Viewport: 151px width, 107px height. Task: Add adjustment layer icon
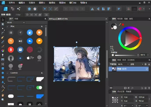coord(129,88)
